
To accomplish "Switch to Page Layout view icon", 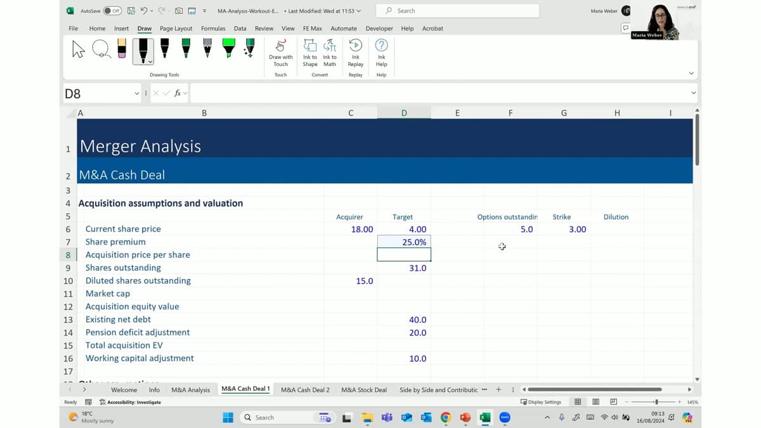I will click(595, 402).
